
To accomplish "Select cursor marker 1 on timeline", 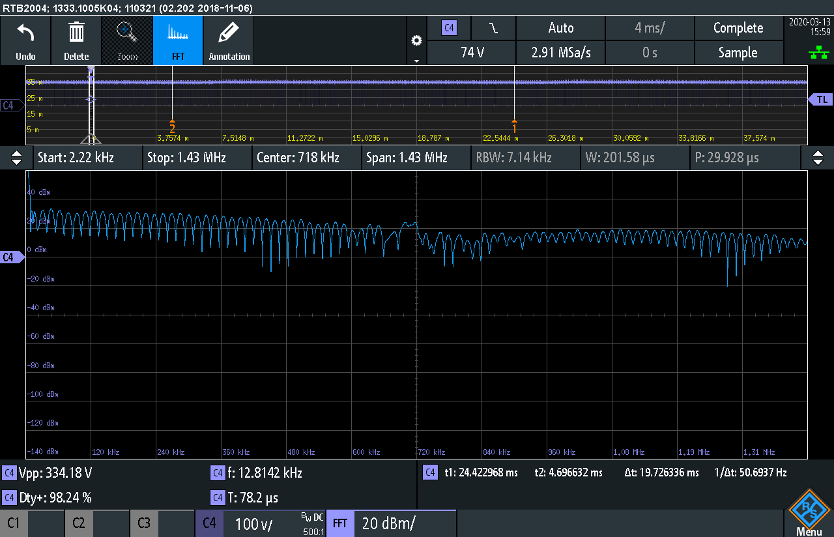I will click(x=514, y=126).
